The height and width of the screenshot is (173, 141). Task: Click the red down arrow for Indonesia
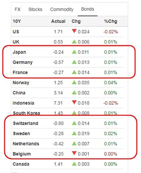tap(74, 102)
